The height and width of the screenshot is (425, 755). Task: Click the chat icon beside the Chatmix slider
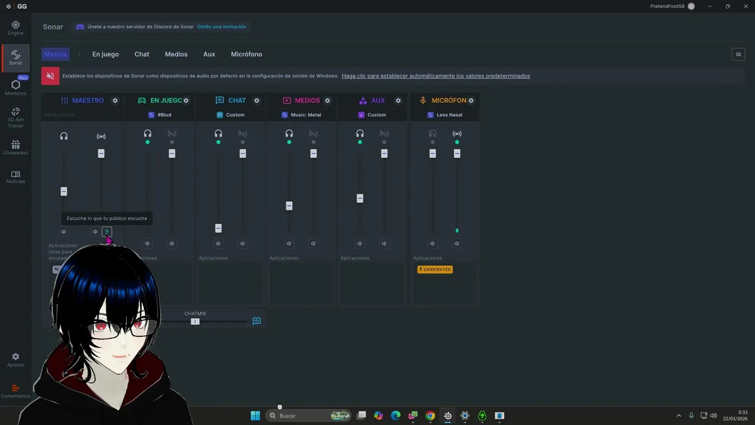pyautogui.click(x=257, y=321)
